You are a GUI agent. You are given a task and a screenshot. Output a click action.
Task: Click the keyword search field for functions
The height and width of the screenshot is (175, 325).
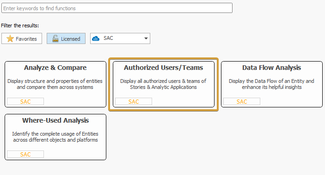click(x=117, y=8)
